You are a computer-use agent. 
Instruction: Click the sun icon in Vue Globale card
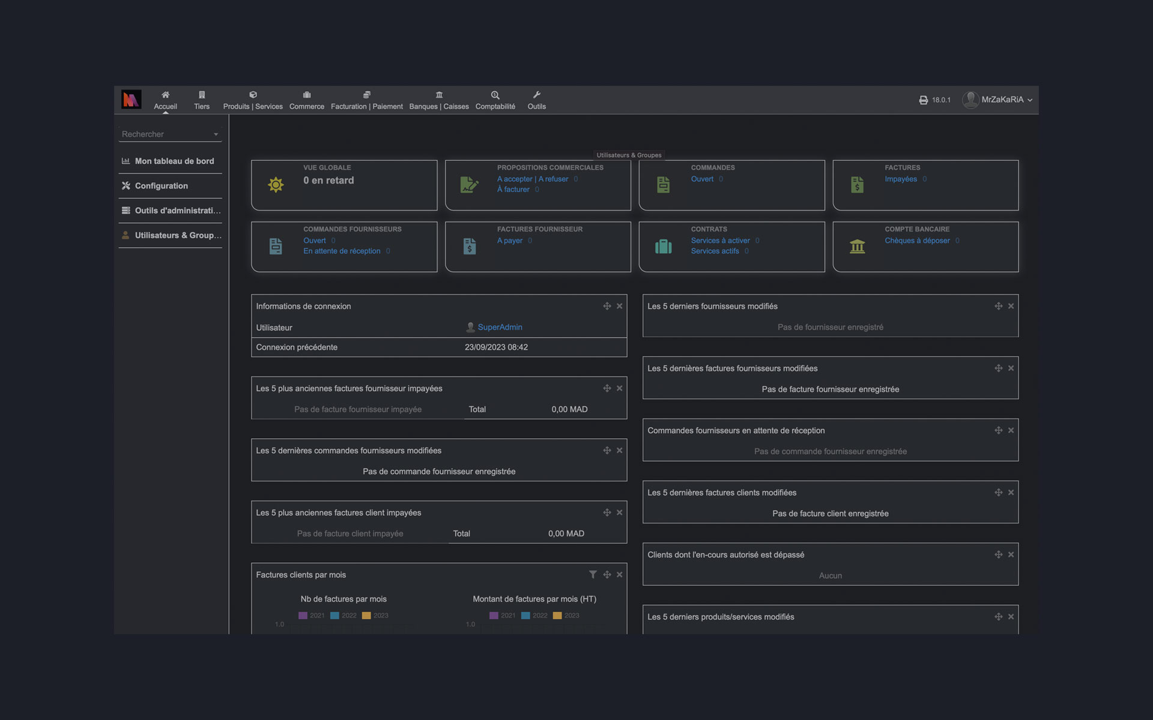tap(276, 185)
